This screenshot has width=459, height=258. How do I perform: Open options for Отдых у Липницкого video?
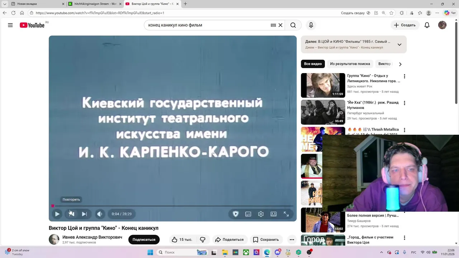[404, 76]
